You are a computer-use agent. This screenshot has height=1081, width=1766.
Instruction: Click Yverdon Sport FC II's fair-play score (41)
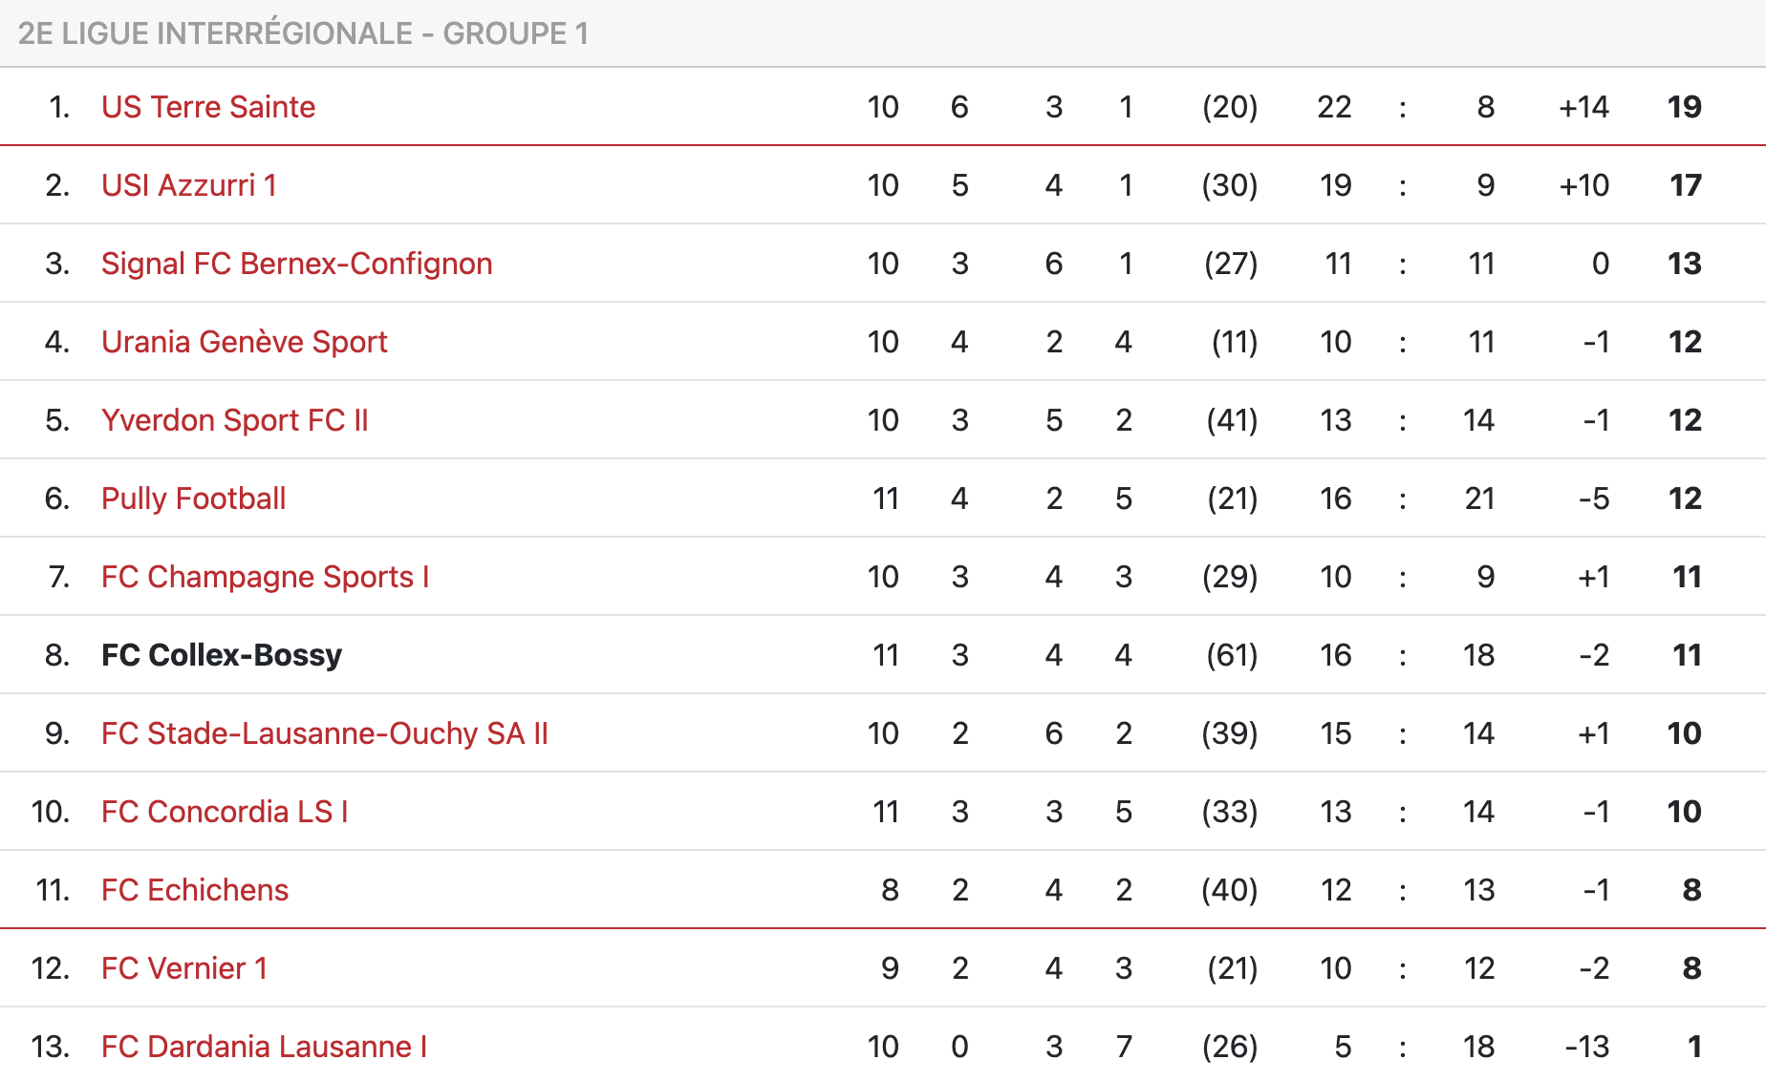pos(1232,420)
